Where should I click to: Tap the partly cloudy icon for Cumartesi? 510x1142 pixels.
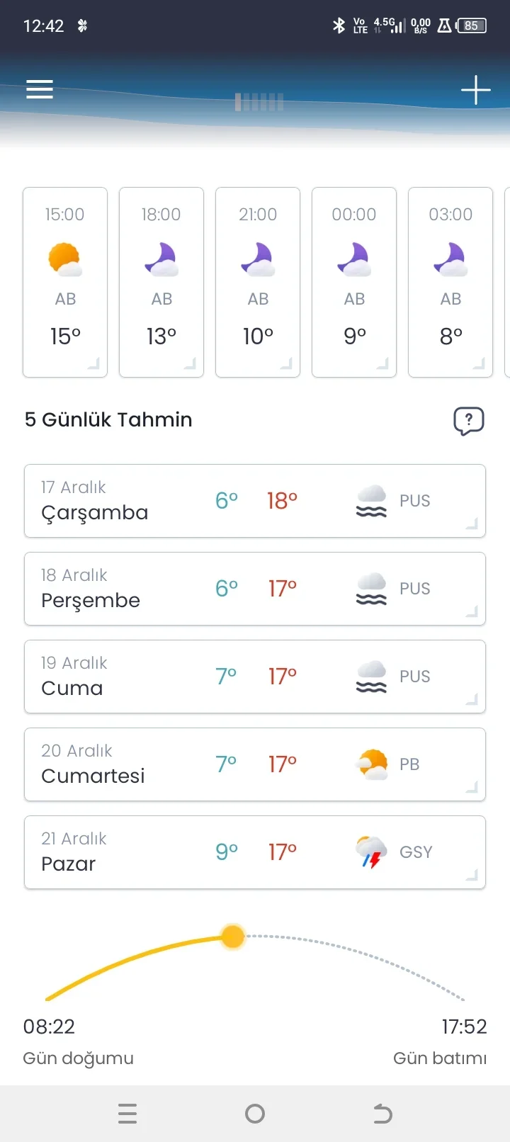372,764
